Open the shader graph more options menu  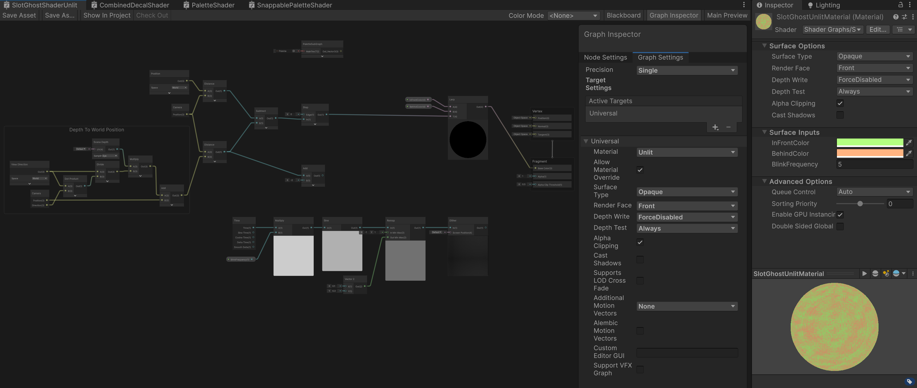point(744,5)
